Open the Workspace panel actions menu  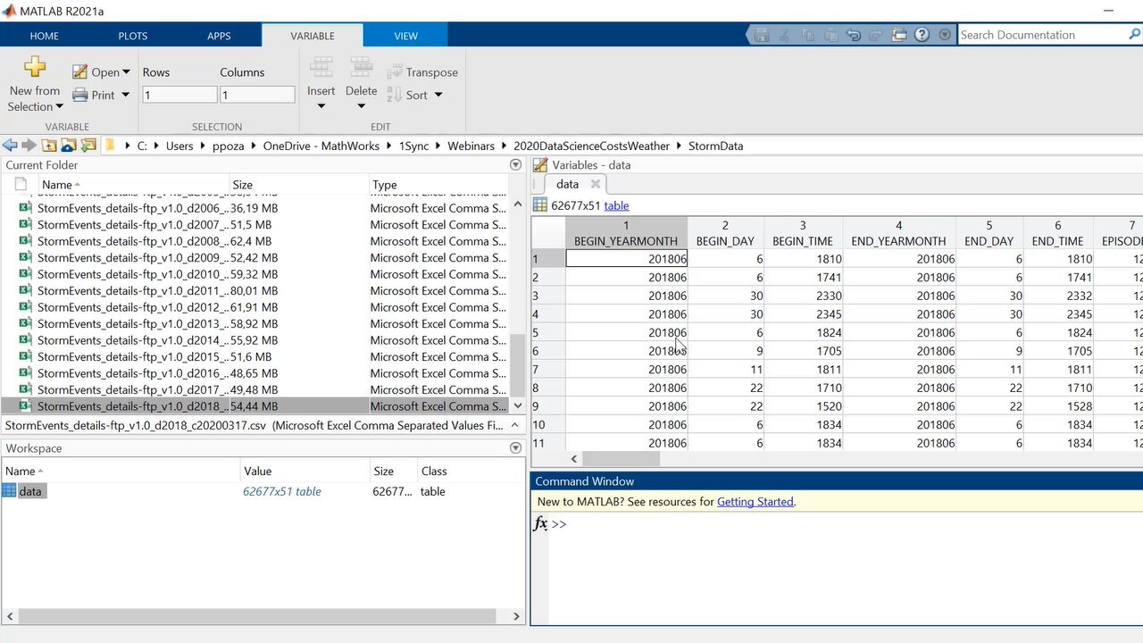[x=515, y=448]
